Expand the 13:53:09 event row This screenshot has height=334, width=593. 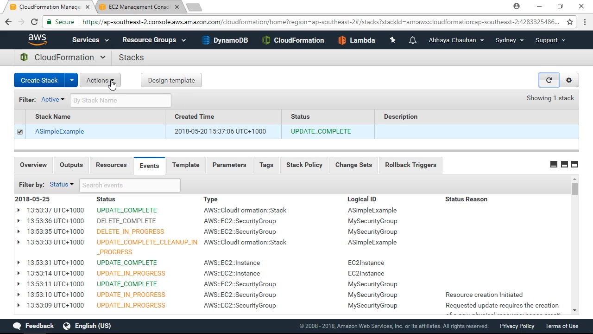coord(19,305)
